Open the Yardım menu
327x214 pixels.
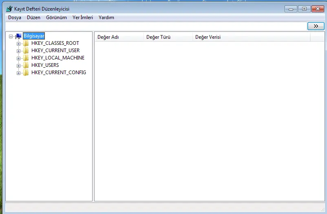tap(106, 18)
